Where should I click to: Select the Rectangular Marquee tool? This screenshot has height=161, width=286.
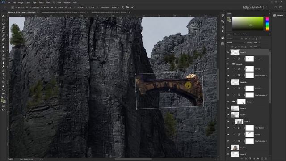point(4,20)
